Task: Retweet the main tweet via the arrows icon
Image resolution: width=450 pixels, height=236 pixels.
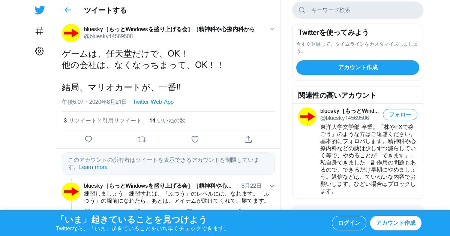Action: click(x=142, y=139)
